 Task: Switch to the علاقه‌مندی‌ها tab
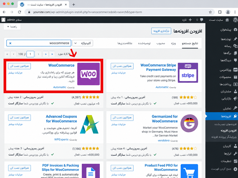tap(125, 43)
